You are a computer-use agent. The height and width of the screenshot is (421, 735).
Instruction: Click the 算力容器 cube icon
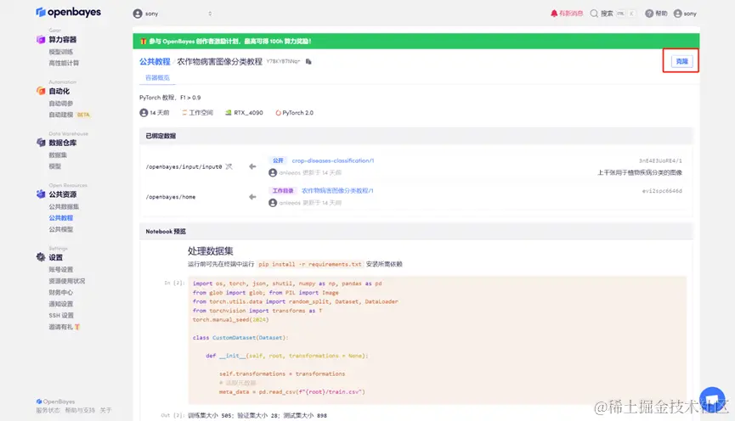[41, 40]
